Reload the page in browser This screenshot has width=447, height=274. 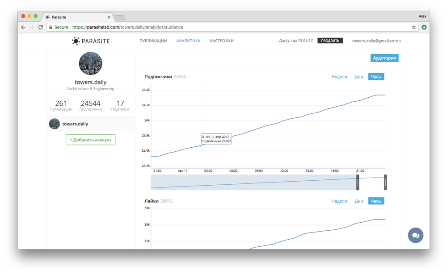(x=41, y=27)
